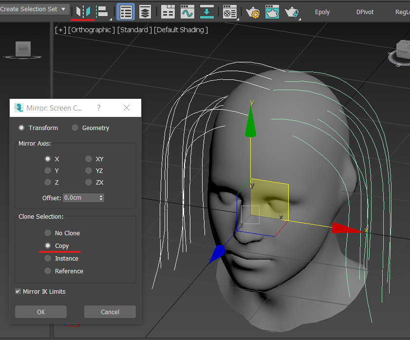Toggle the Ribbon display
This screenshot has height=340, width=410.
[x=168, y=12]
